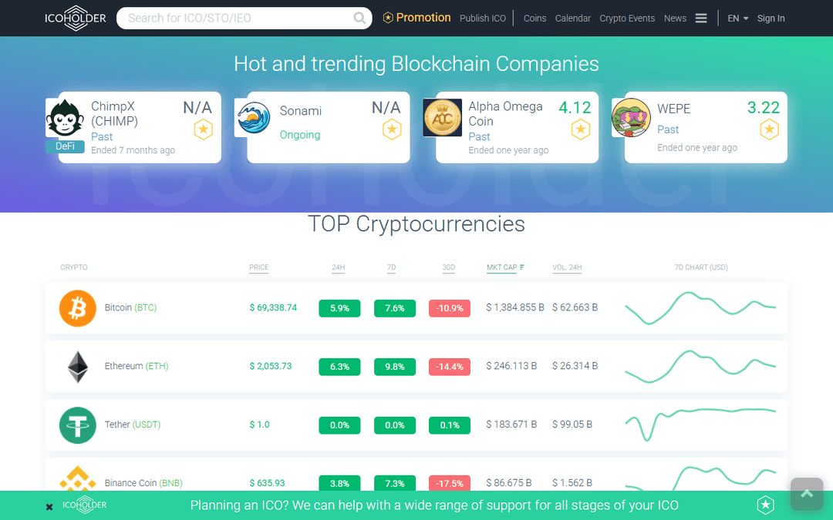
Task: Click Bitcoin 24H change 5.9%
Action: (x=339, y=308)
